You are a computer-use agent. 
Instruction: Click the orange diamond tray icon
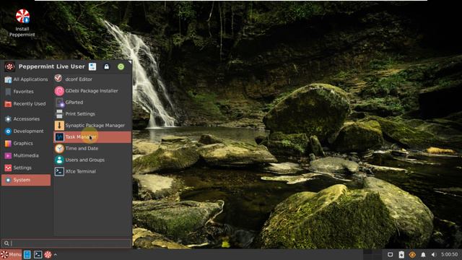click(412, 254)
